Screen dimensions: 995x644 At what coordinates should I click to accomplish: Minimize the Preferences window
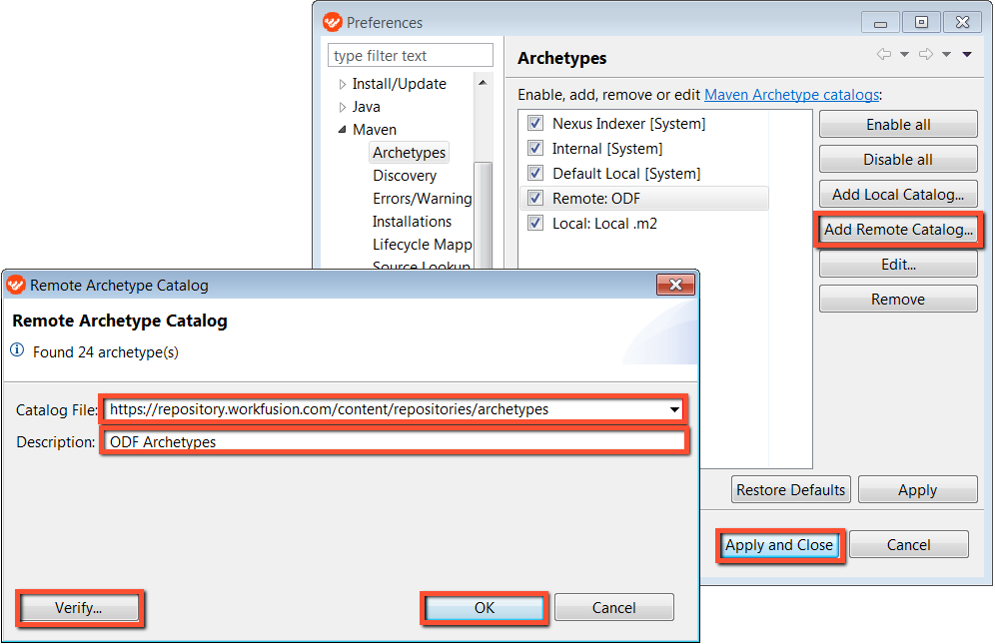(880, 22)
